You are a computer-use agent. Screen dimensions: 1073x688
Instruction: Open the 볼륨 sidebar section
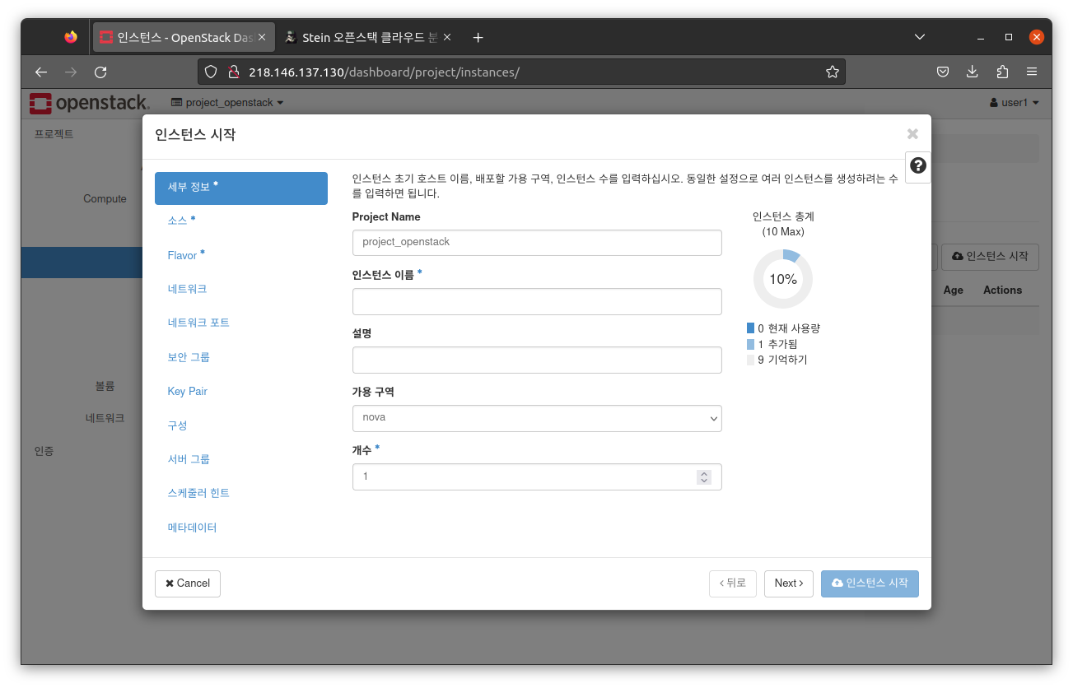(x=105, y=386)
